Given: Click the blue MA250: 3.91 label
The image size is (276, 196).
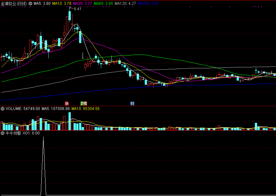Looking at the screenshot, I should (148, 3).
